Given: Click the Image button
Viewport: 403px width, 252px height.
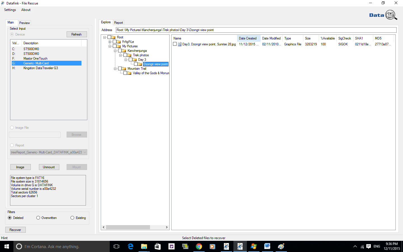Looking at the screenshot, I should pyautogui.click(x=20, y=167).
